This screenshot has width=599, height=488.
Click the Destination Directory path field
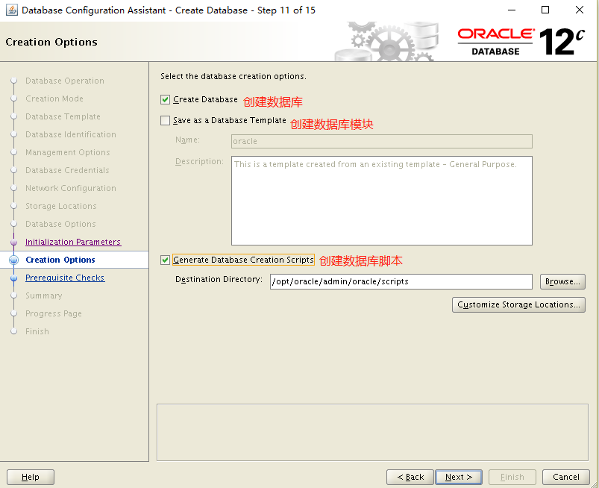pyautogui.click(x=401, y=281)
